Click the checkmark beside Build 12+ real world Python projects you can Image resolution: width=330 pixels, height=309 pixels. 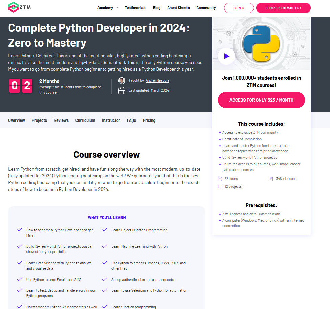(20, 246)
